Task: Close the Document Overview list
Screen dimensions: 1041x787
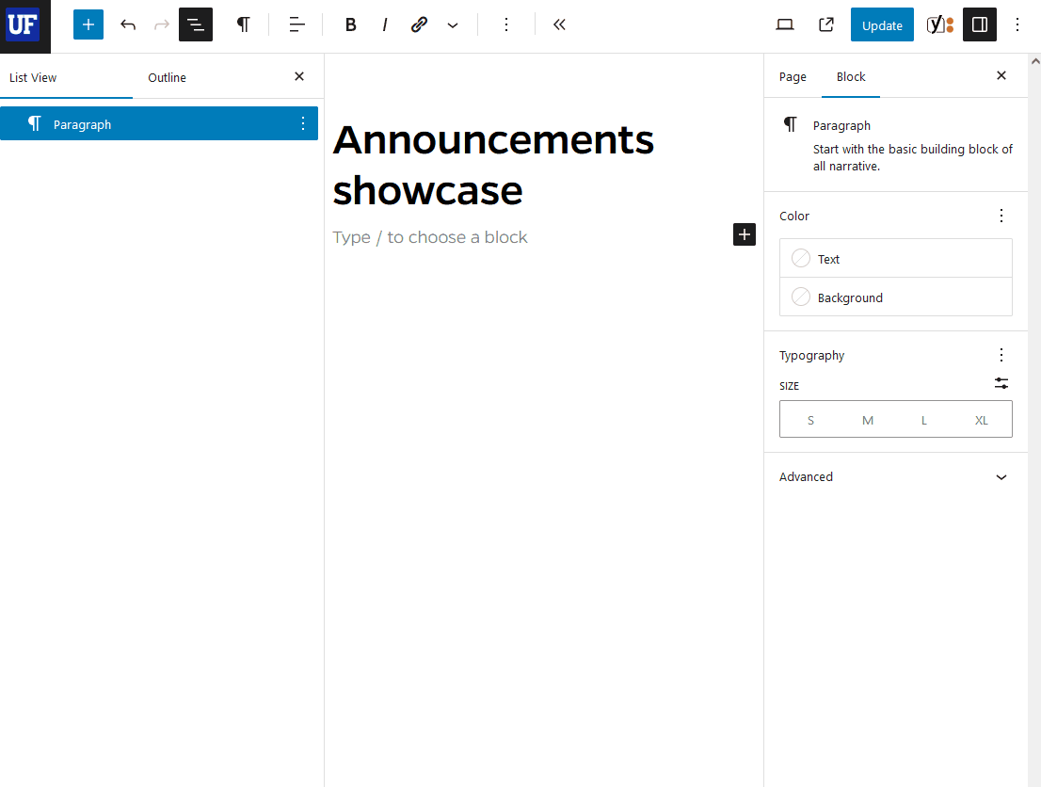Action: (x=298, y=76)
